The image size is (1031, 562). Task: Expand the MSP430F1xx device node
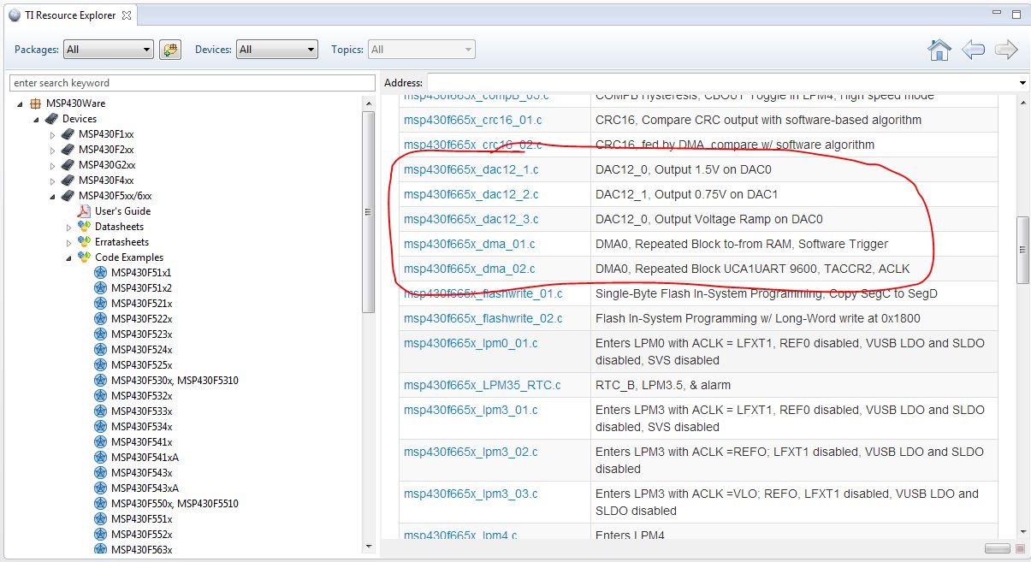(x=52, y=135)
